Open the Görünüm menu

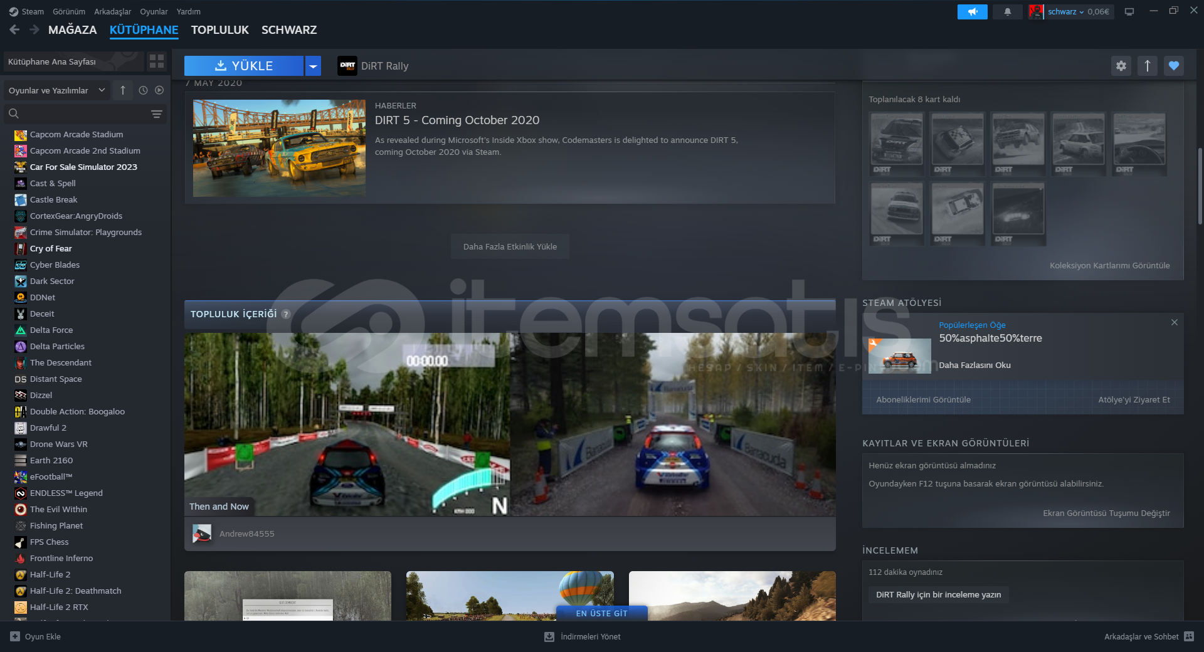point(69,12)
